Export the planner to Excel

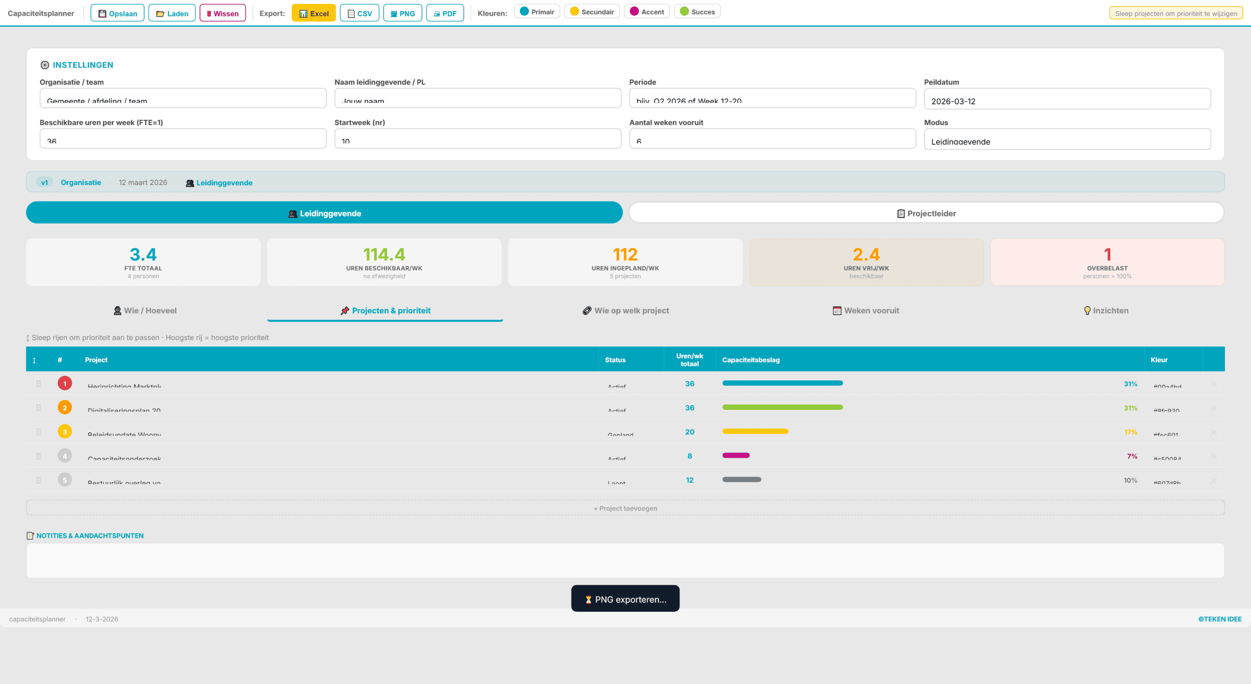click(313, 13)
